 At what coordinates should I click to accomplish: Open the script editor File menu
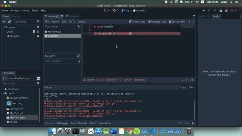click(47, 22)
